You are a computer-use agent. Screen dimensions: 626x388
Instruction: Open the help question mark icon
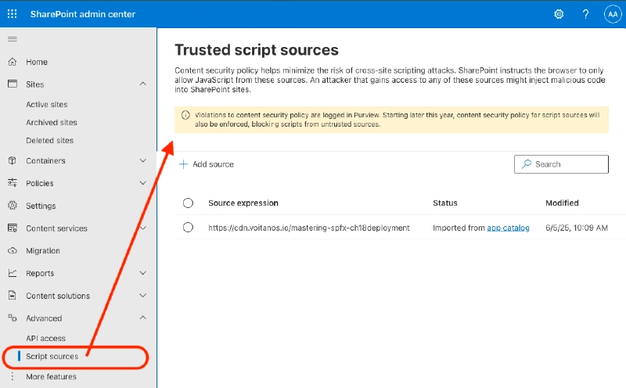(x=585, y=14)
